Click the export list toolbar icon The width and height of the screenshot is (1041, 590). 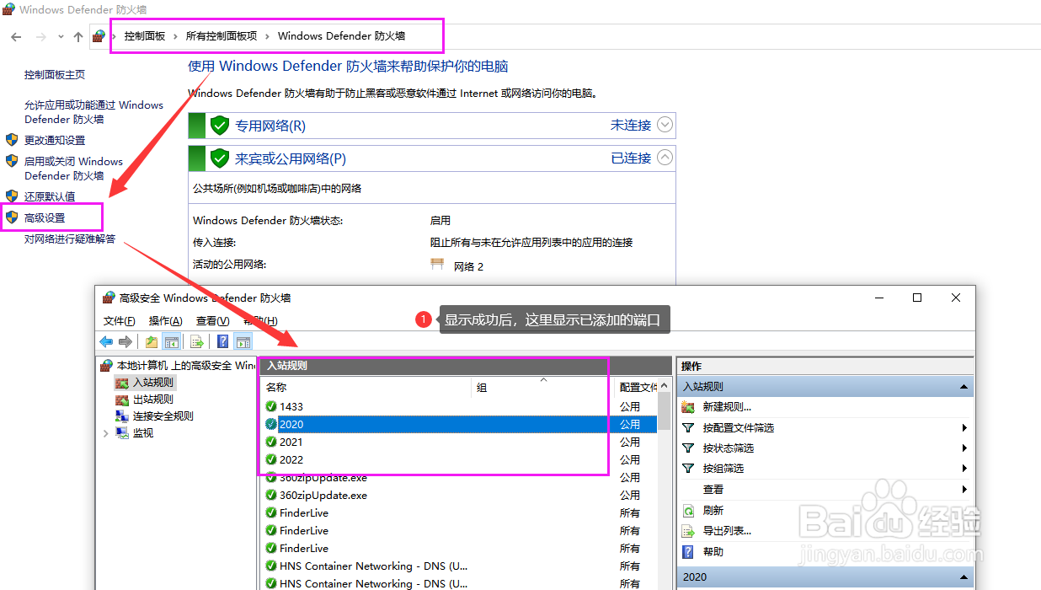pos(196,341)
